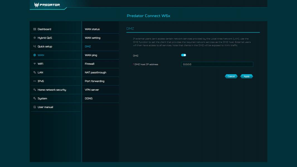Click the System wrench icon
297x167 pixels.
[x=34, y=98]
